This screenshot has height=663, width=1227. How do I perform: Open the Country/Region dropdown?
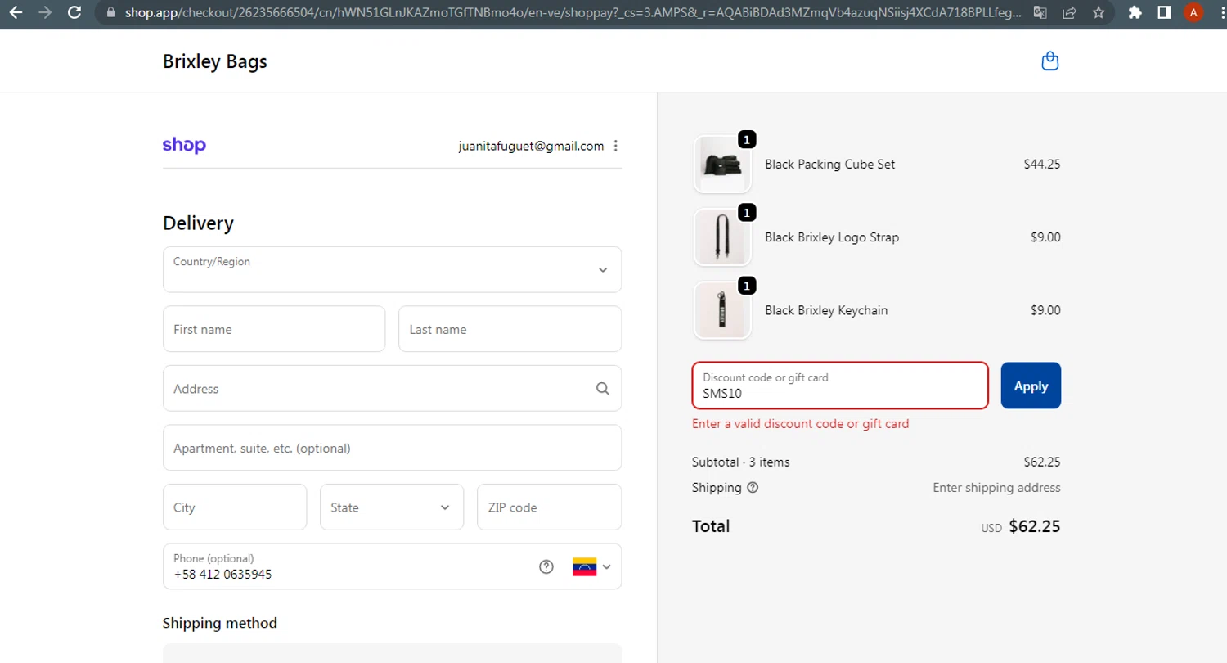pyautogui.click(x=393, y=269)
